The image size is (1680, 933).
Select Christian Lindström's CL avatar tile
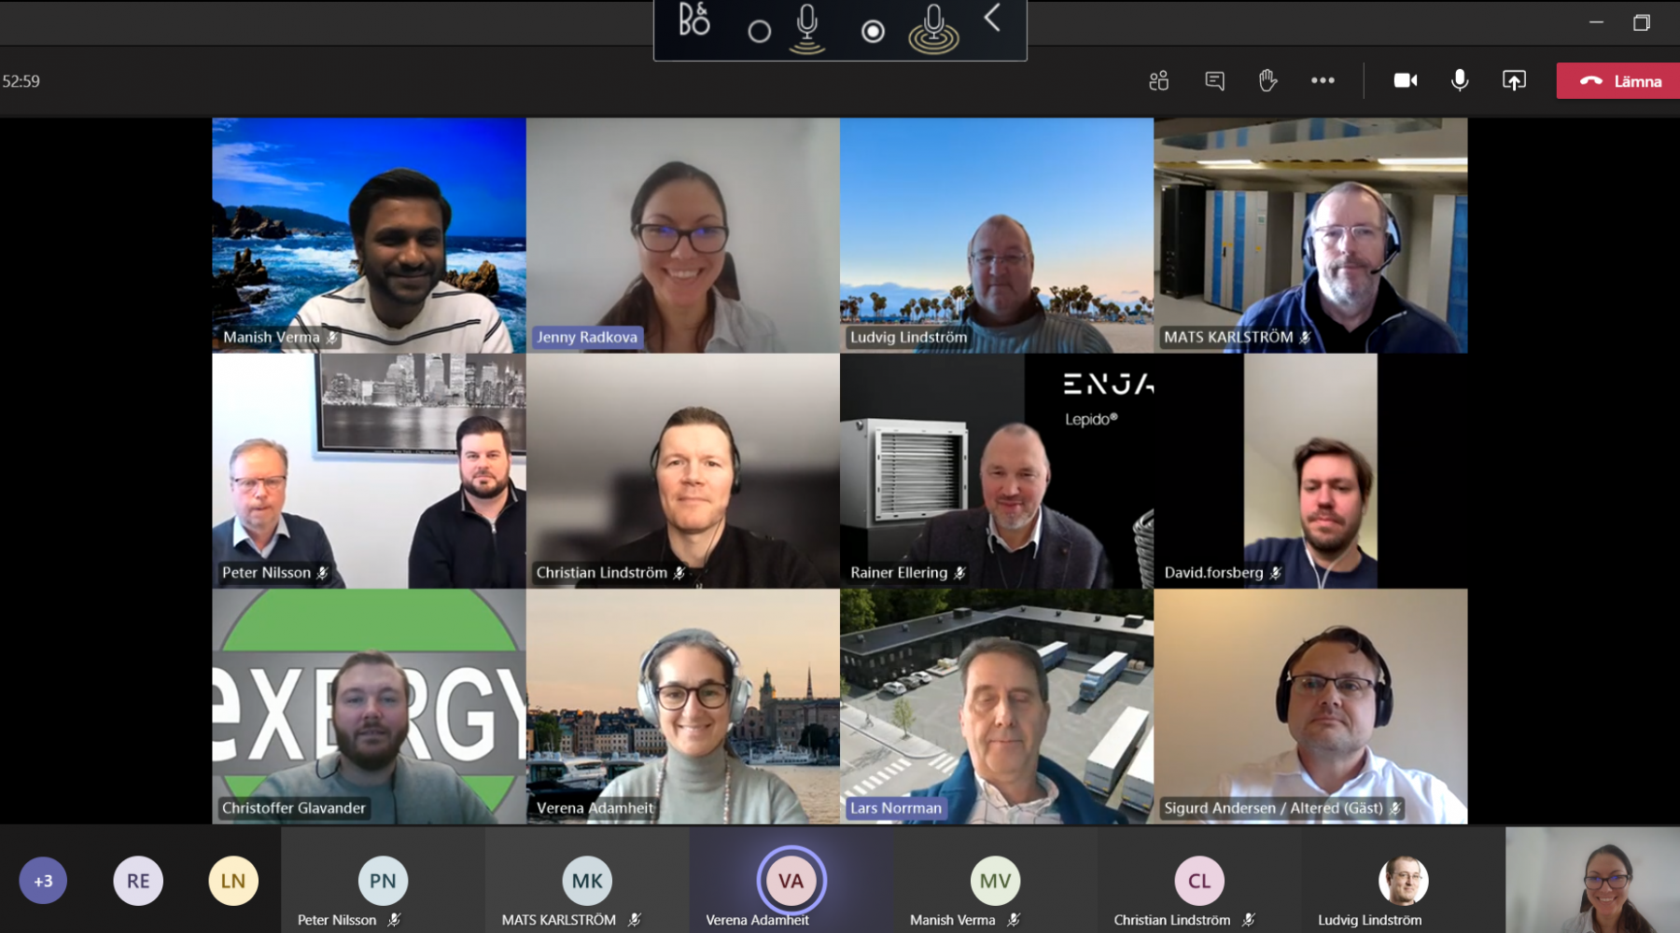1199,881
